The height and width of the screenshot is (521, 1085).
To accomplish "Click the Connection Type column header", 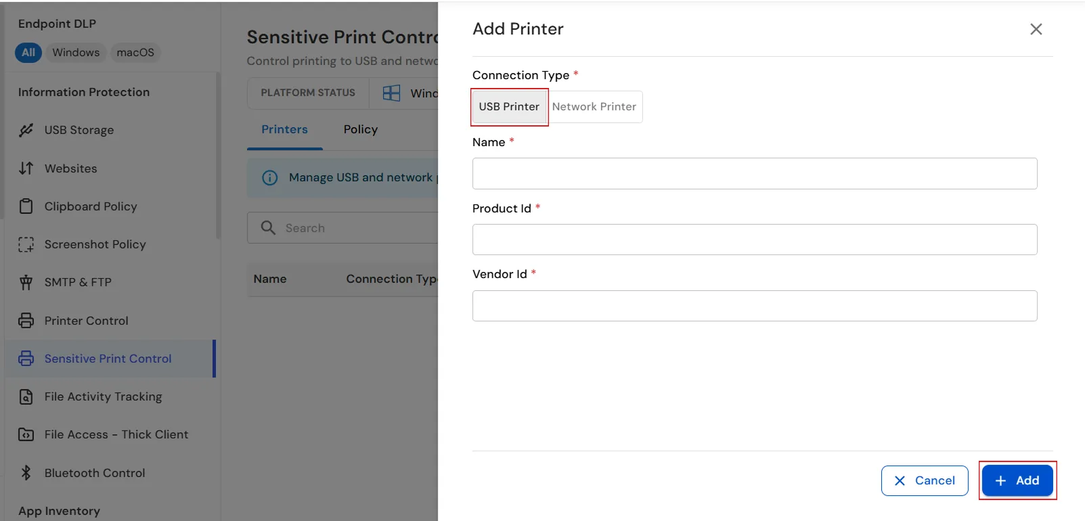I will 391,279.
